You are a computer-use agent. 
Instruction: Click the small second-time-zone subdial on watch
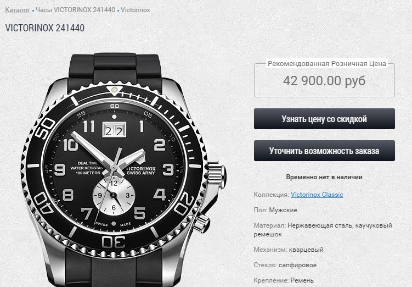(x=114, y=195)
